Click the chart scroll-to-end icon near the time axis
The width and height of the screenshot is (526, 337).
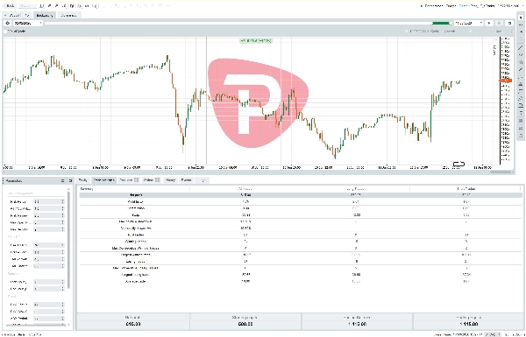click(x=458, y=164)
